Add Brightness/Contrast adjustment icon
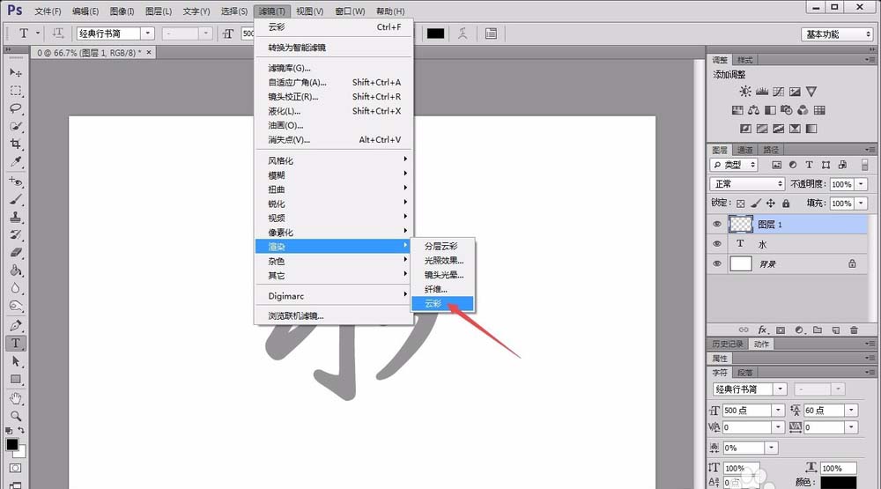881x489 pixels. (745, 91)
